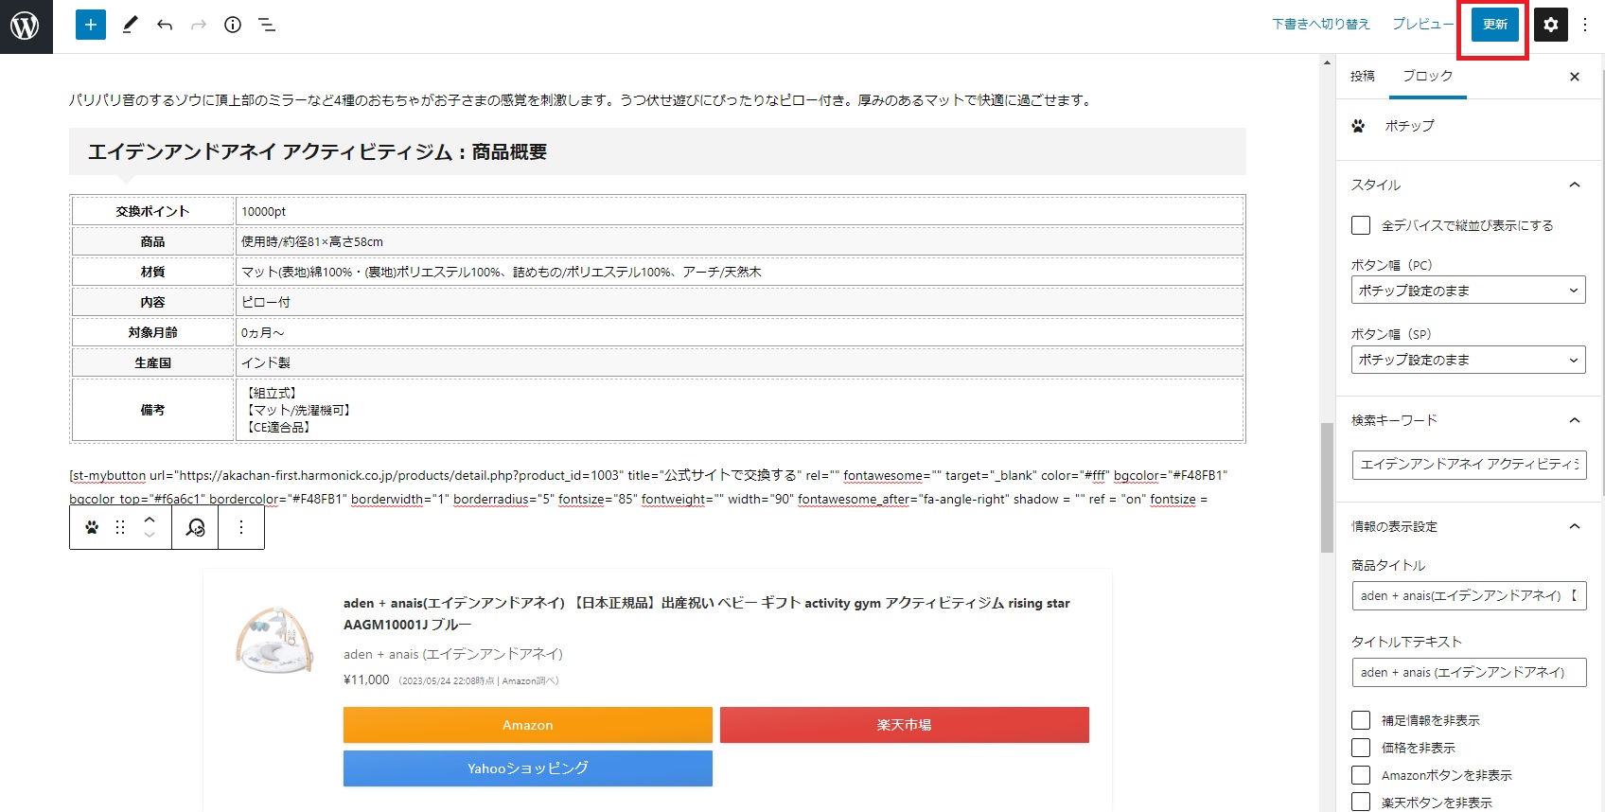Open the document details info icon
The width and height of the screenshot is (1605, 812).
(x=233, y=25)
